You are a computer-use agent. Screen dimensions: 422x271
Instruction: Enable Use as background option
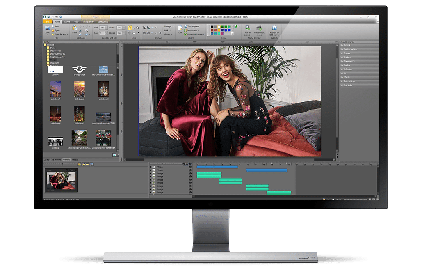point(194,34)
